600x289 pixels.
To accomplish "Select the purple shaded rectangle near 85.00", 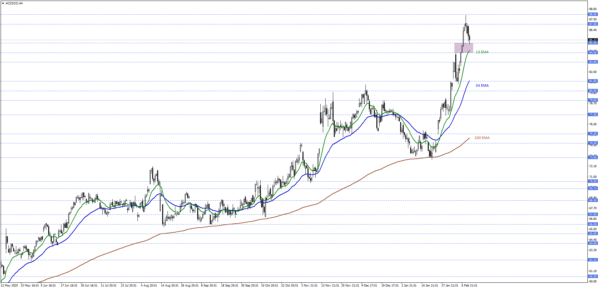I will (x=463, y=48).
